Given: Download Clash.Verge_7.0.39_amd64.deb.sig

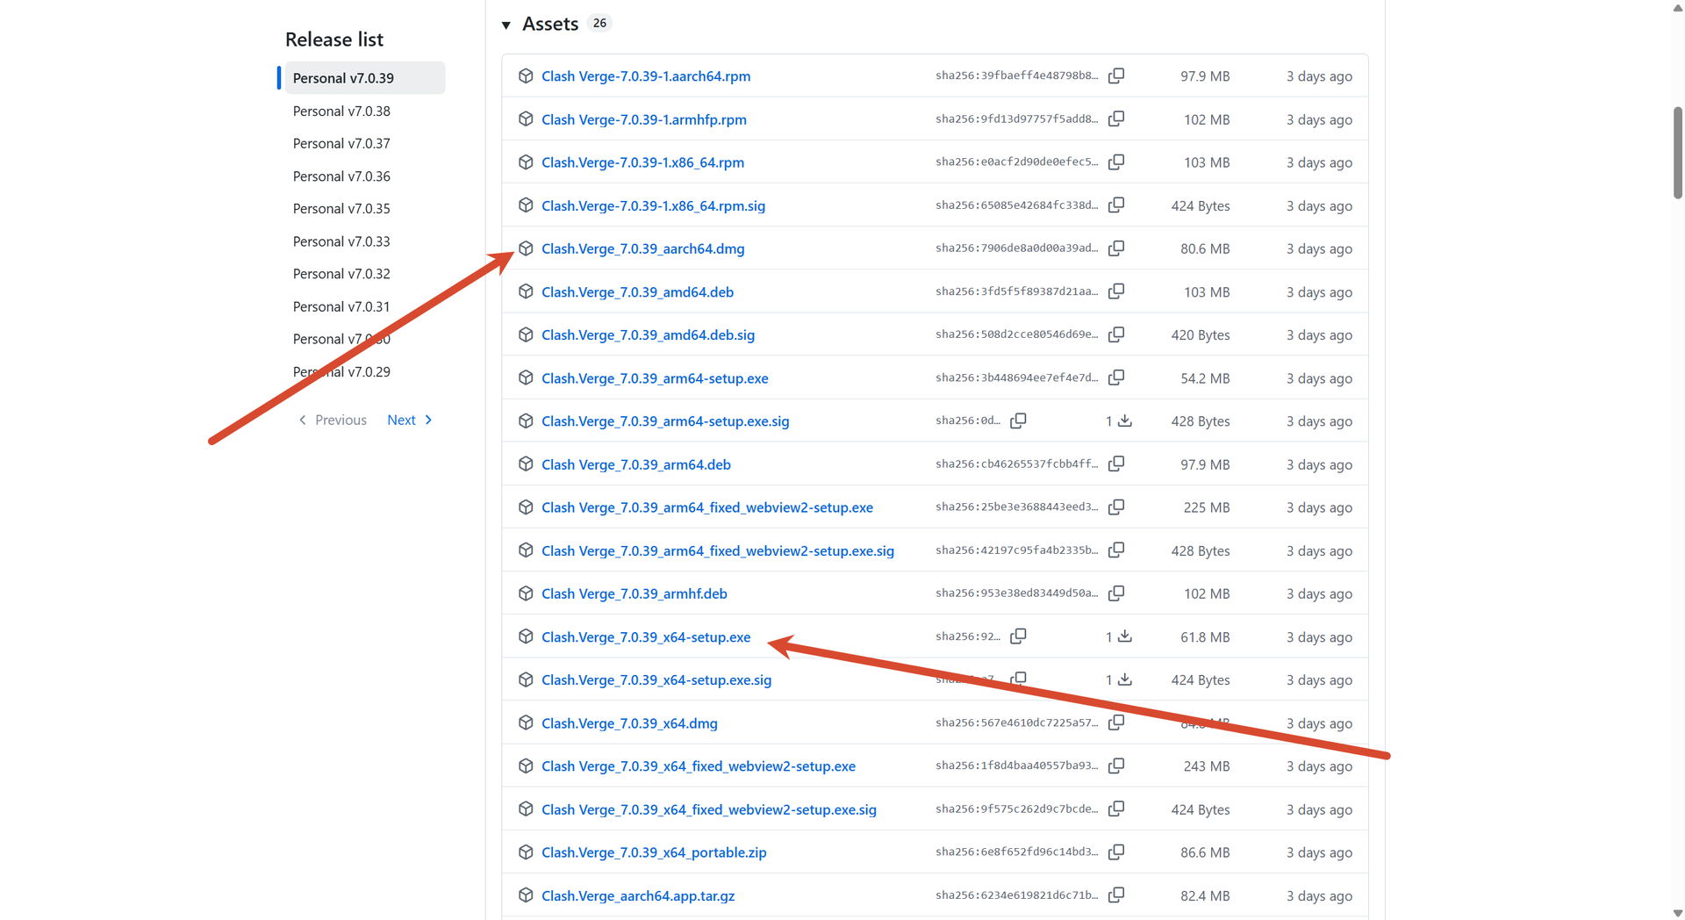Looking at the screenshot, I should tap(648, 334).
